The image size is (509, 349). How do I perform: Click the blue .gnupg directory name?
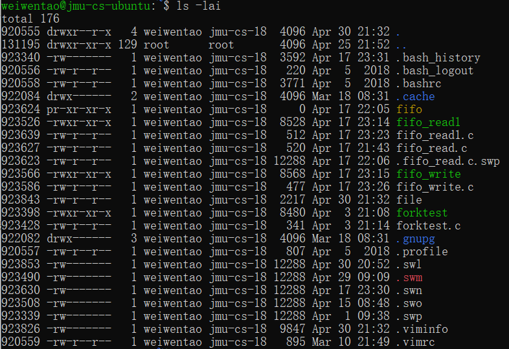416,239
